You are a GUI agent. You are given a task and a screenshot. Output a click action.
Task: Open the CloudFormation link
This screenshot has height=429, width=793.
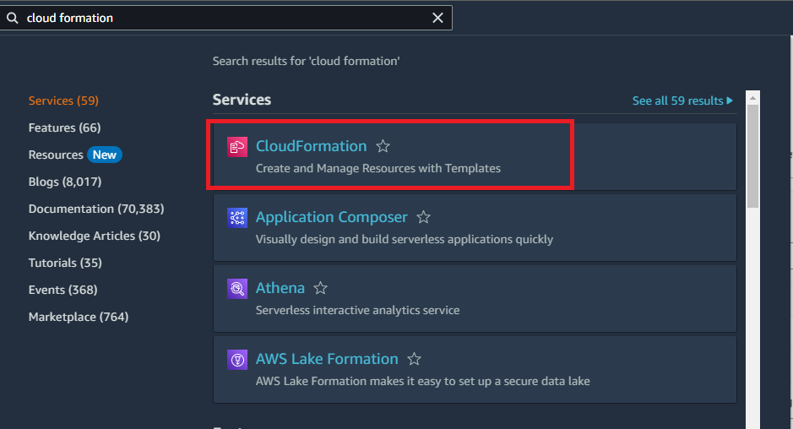(x=311, y=146)
